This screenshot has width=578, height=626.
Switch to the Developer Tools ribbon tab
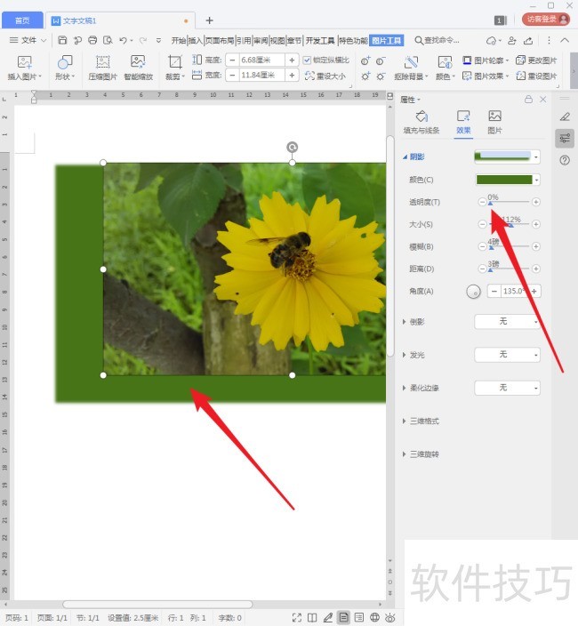click(320, 40)
